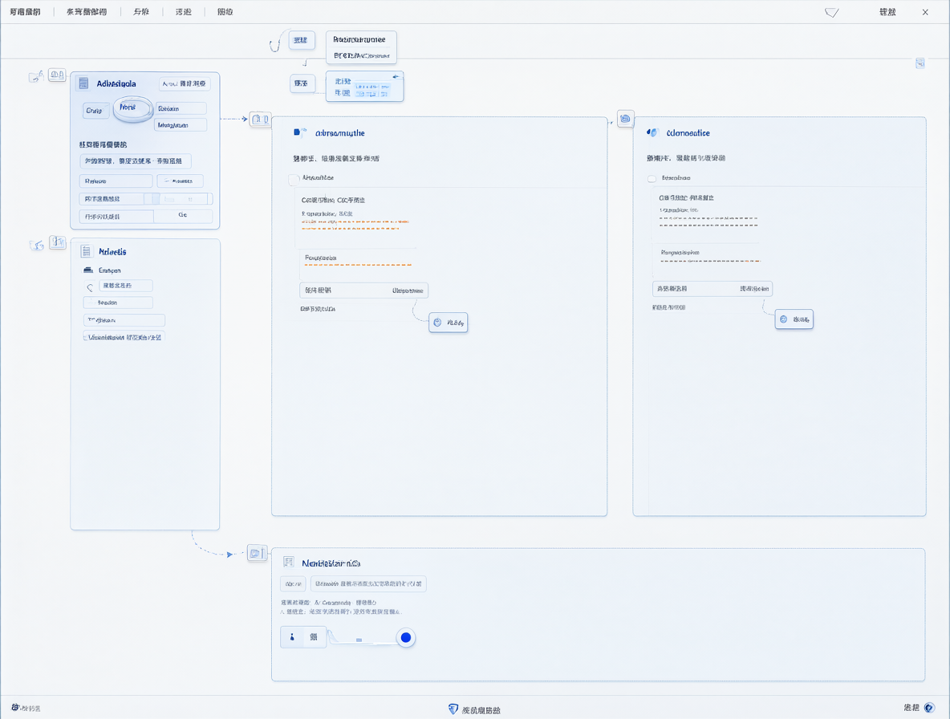Click the blue droplets icon in the right panel header

click(652, 132)
